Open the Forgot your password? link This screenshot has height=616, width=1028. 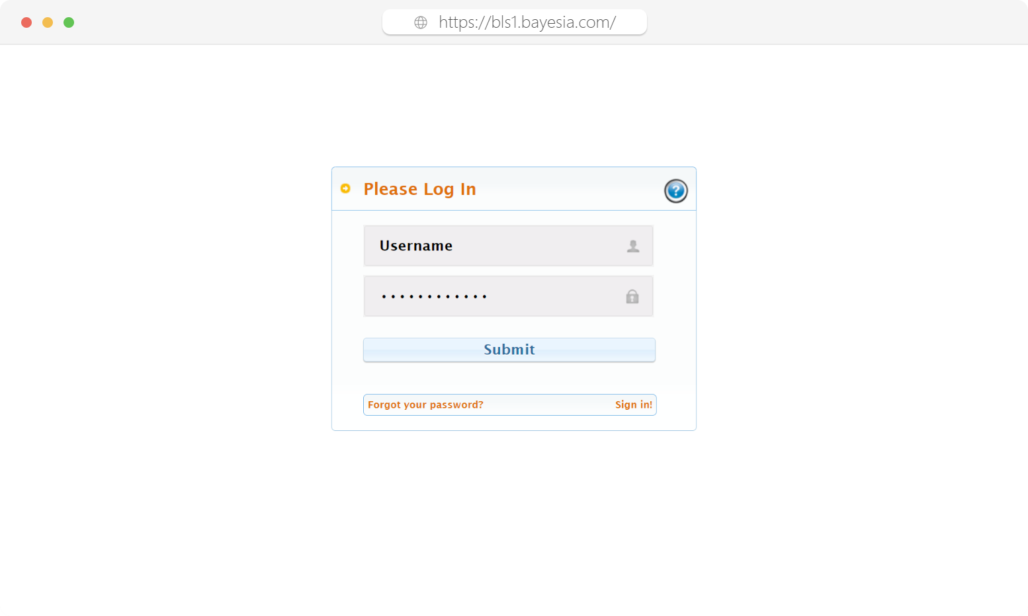tap(425, 404)
